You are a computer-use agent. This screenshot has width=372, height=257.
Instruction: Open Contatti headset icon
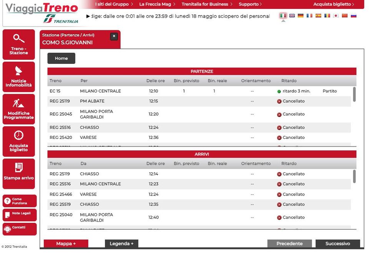pos(7,229)
